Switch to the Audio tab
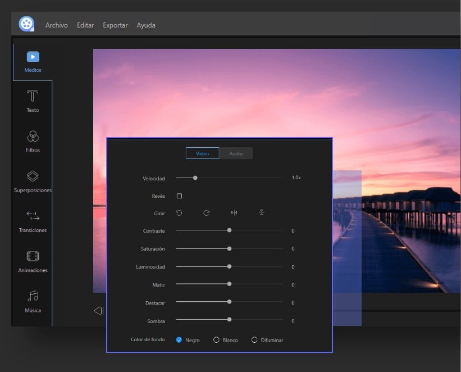Screen dimensions: 461x372 click(x=236, y=153)
